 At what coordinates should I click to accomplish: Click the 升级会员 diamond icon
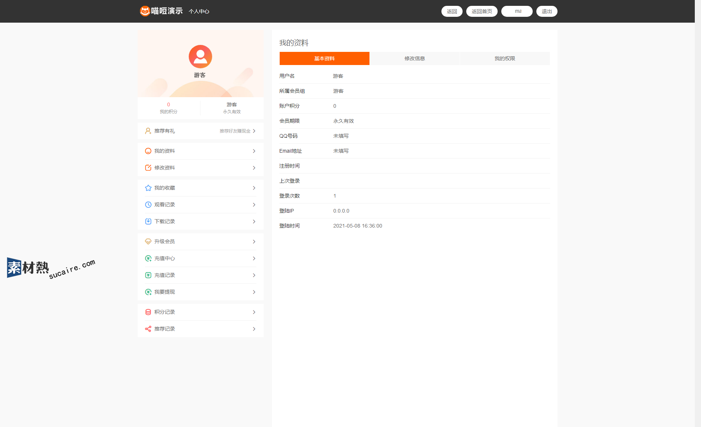click(x=148, y=241)
